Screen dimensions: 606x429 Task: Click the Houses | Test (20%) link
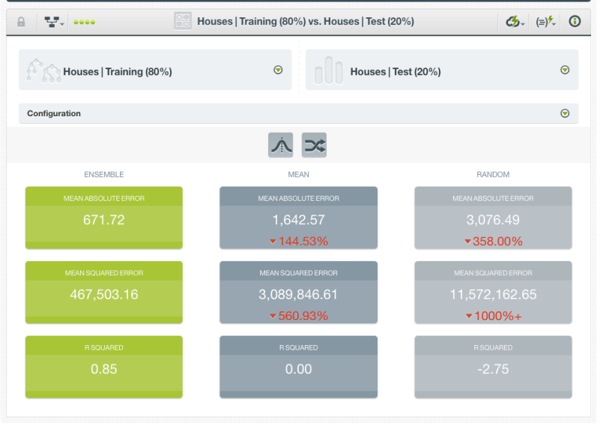pyautogui.click(x=396, y=72)
